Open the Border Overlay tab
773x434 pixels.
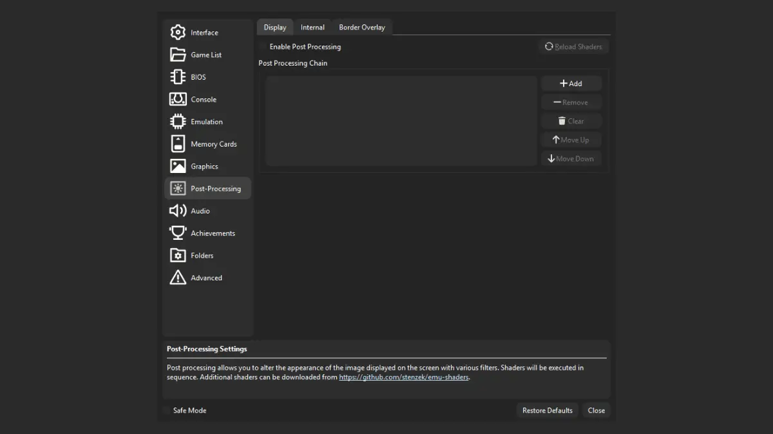[x=362, y=27]
